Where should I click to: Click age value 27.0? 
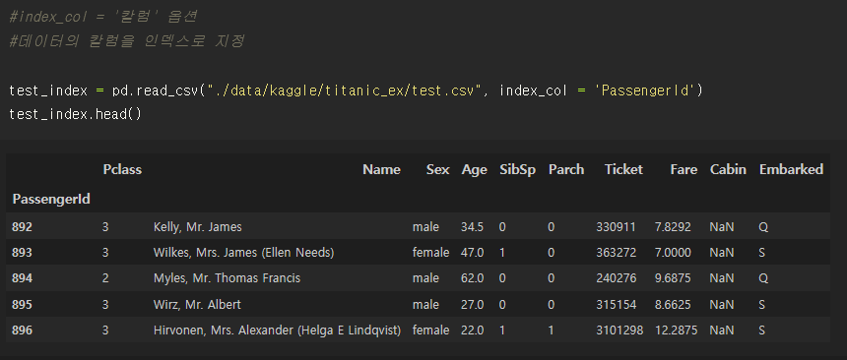(472, 305)
